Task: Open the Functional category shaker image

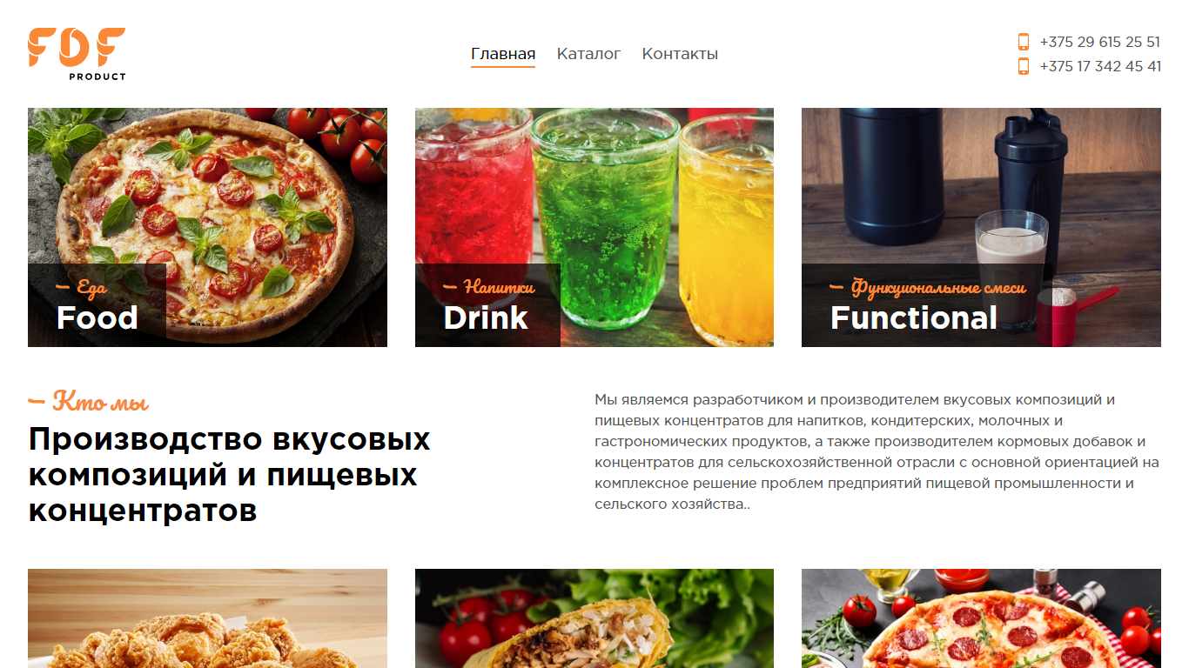Action: click(x=981, y=227)
